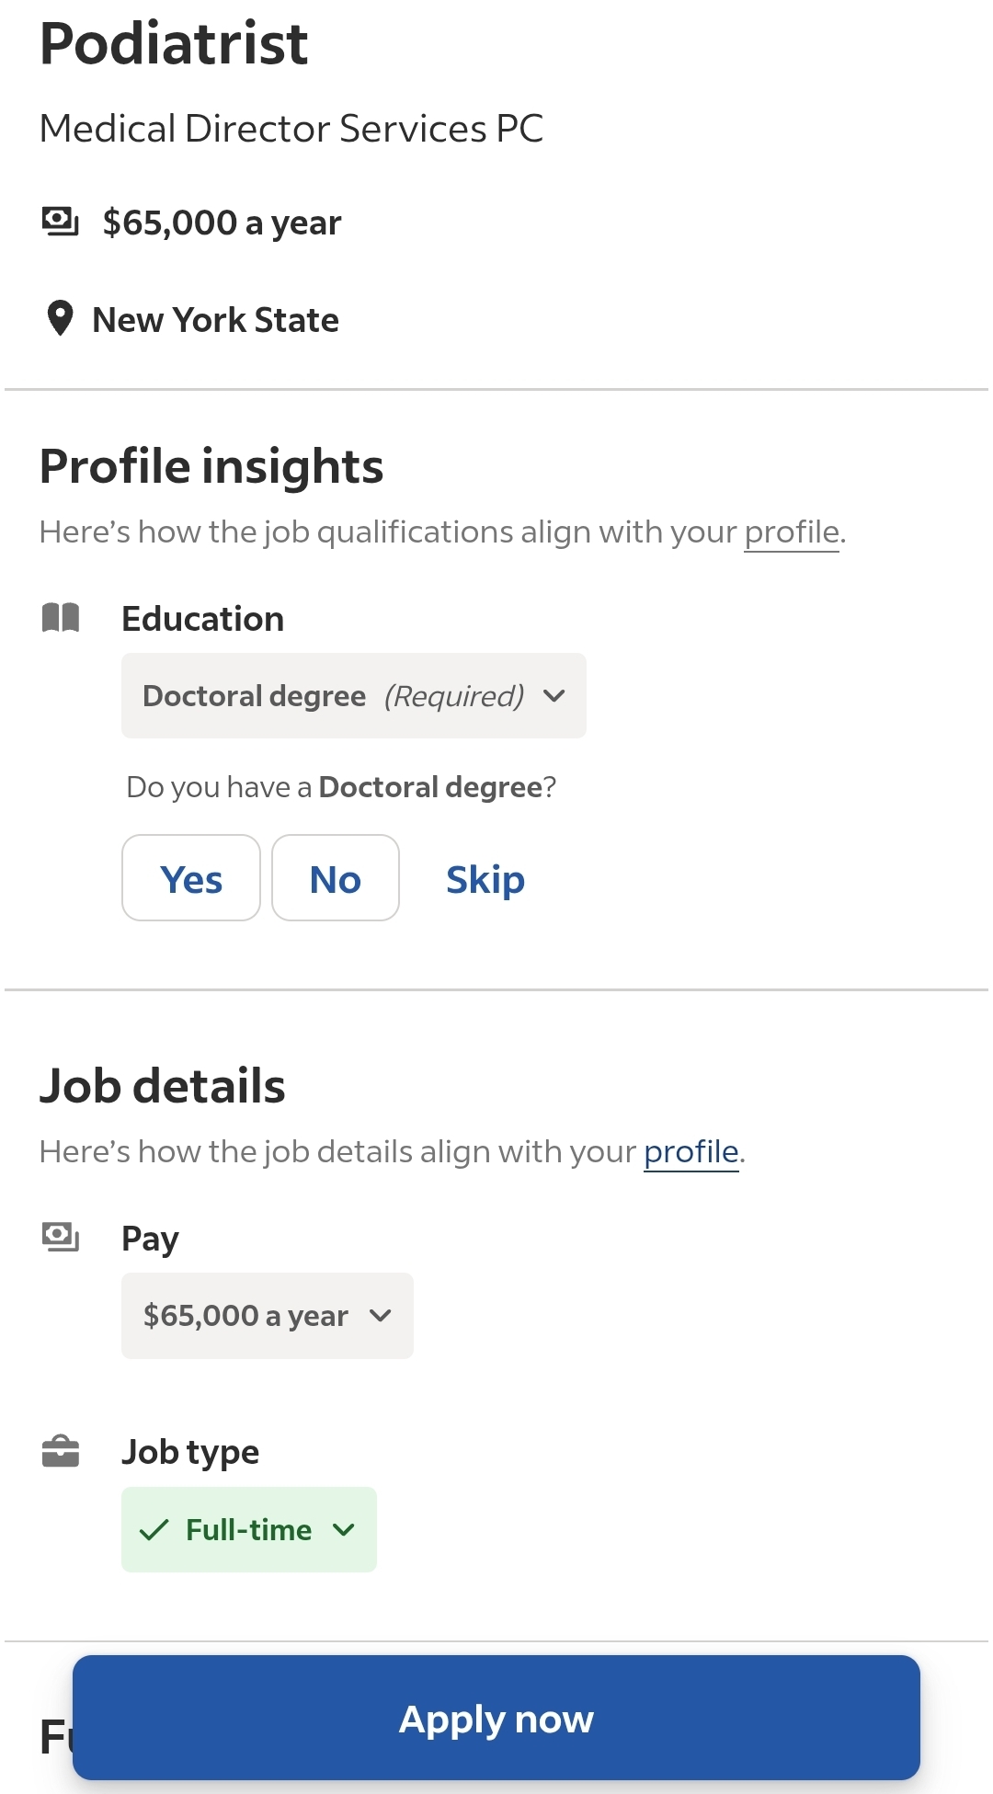
Task: Click the location pin icon
Action: 60,318
